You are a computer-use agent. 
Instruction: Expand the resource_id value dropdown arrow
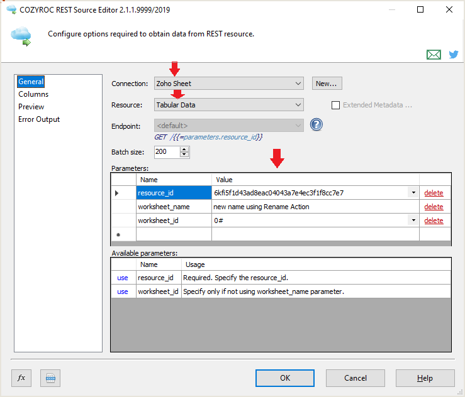[x=413, y=193]
